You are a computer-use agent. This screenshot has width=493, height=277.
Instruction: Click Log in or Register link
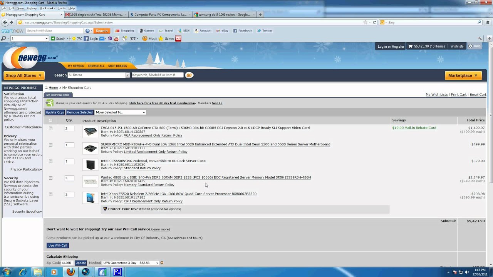click(391, 47)
